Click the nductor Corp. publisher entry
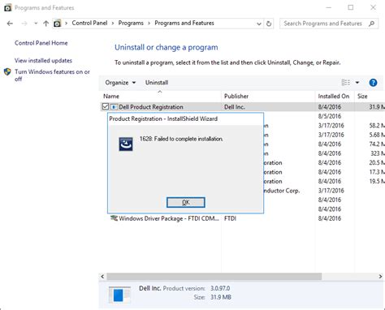Screen dimensions: 385x310 click(282, 191)
